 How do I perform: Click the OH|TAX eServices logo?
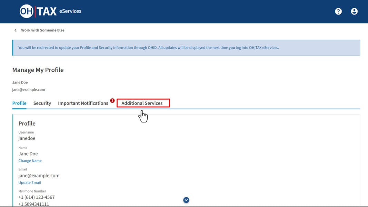point(50,11)
